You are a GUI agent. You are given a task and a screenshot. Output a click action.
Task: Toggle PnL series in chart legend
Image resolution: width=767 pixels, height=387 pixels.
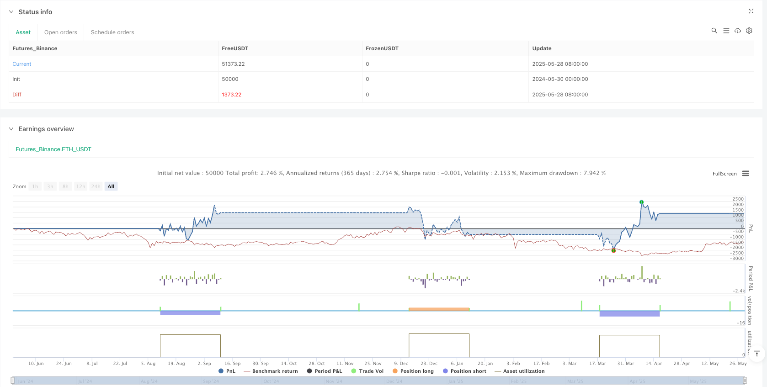(227, 371)
